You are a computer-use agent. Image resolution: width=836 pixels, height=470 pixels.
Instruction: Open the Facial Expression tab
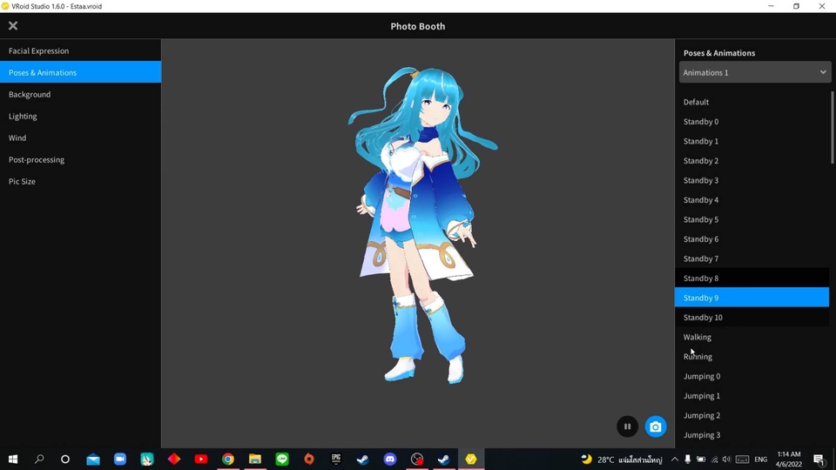click(80, 50)
